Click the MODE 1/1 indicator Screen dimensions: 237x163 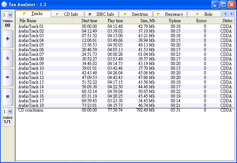tap(8, 120)
